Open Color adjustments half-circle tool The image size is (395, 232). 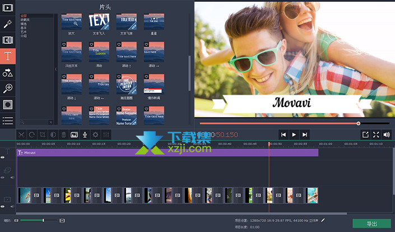53,134
